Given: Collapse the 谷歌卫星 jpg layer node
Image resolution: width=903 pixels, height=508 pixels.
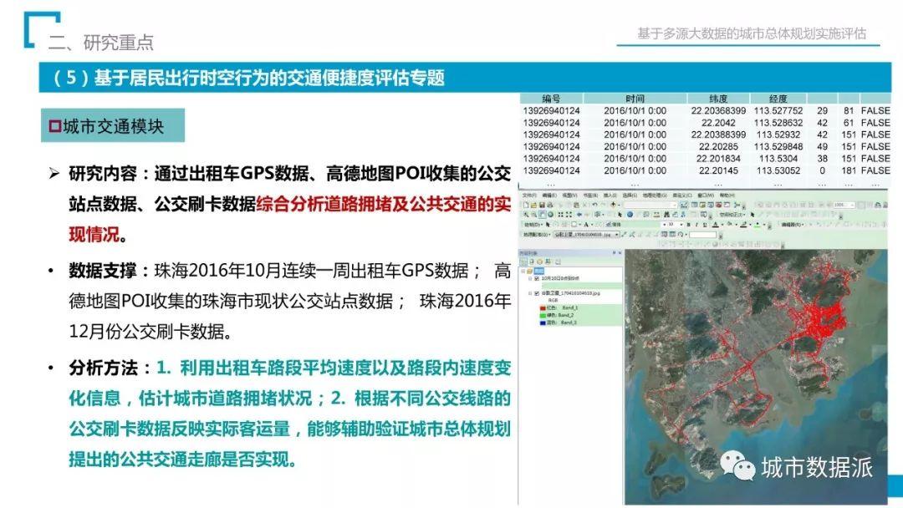Looking at the screenshot, I should tap(530, 293).
